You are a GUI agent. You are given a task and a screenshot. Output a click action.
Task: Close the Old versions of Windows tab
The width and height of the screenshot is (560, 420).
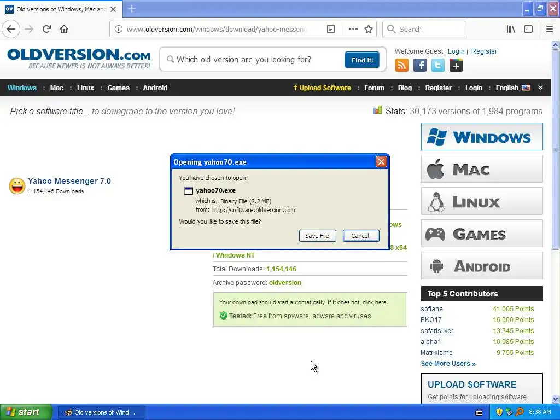click(x=113, y=9)
